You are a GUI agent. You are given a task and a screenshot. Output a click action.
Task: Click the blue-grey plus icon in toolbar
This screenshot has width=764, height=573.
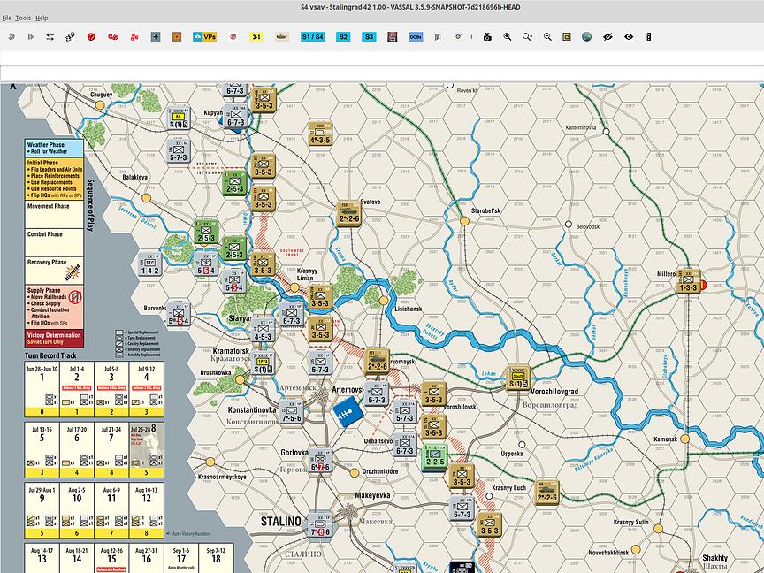tap(156, 36)
